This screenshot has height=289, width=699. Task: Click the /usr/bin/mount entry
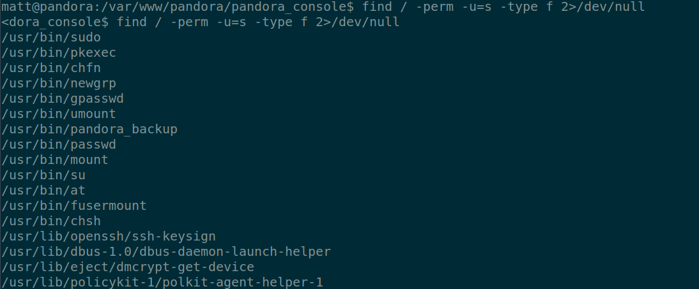pos(55,160)
